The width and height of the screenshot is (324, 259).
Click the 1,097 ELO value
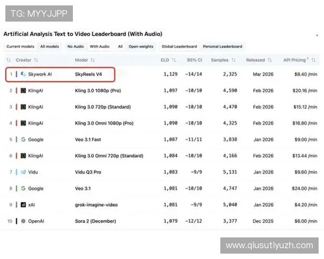click(171, 91)
